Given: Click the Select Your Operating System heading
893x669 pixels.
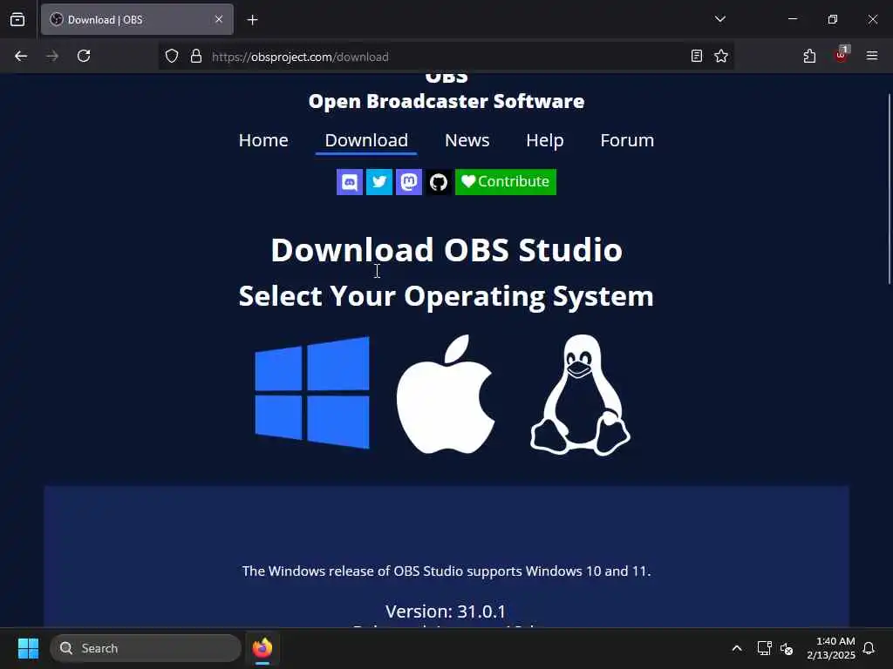Looking at the screenshot, I should pos(446,296).
